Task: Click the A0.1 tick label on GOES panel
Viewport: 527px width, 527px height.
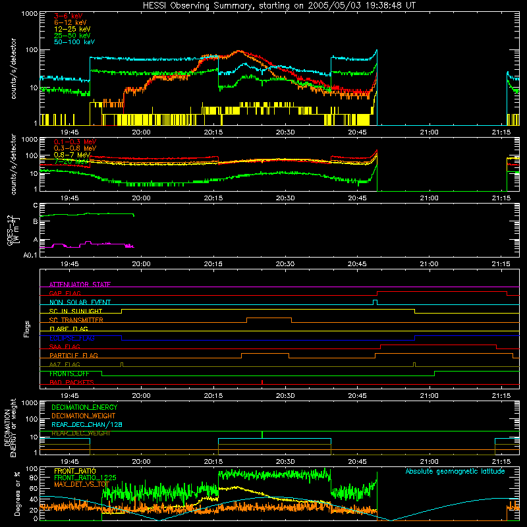Action: point(30,255)
